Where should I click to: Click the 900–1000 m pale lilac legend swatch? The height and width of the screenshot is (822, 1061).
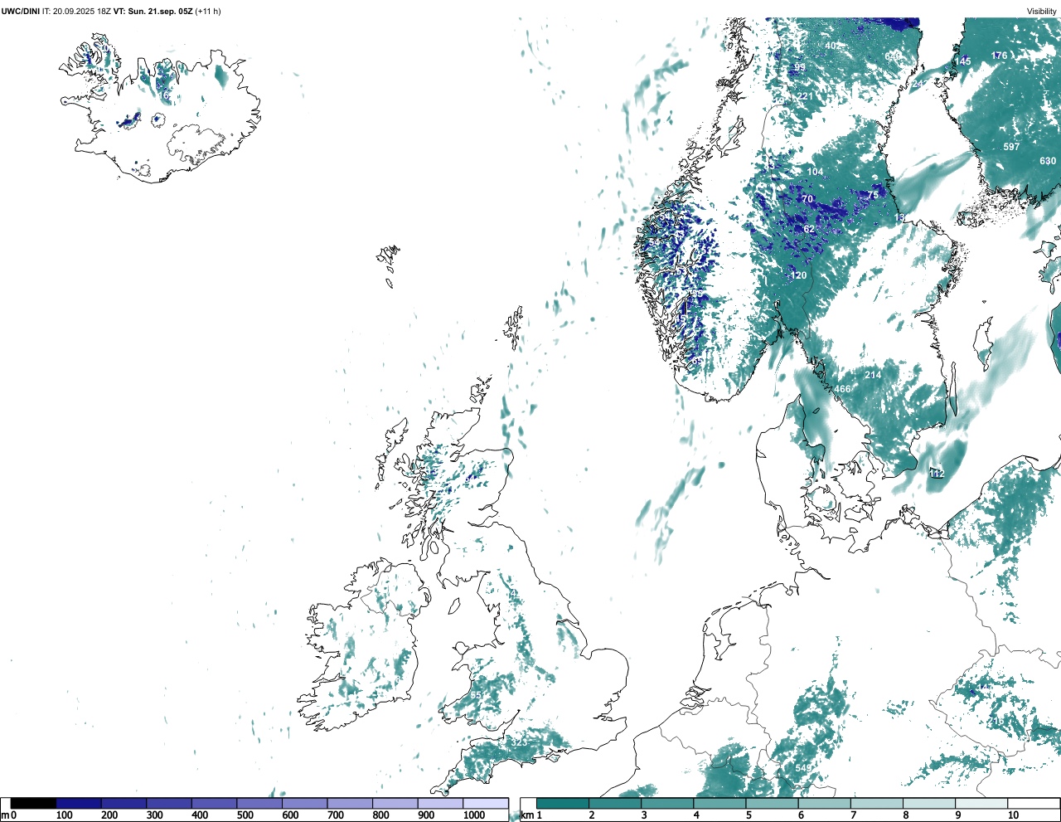tap(440, 804)
